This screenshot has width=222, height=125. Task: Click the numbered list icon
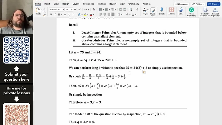(x=106, y=9)
